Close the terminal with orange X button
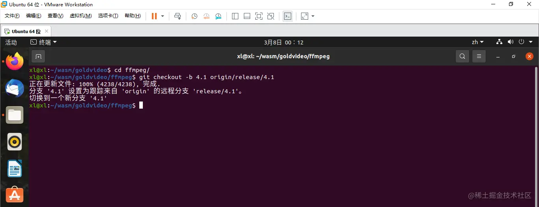The image size is (539, 207). (x=530, y=56)
